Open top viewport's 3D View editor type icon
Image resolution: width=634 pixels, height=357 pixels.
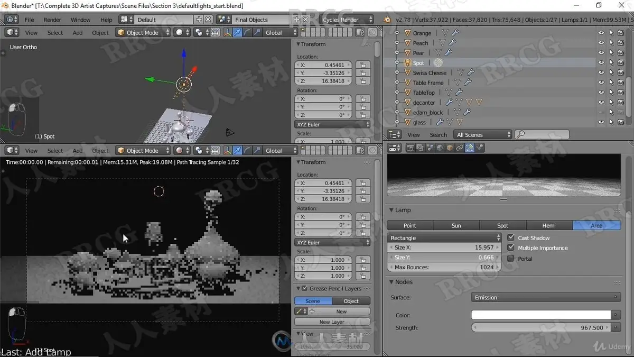click(x=12, y=32)
